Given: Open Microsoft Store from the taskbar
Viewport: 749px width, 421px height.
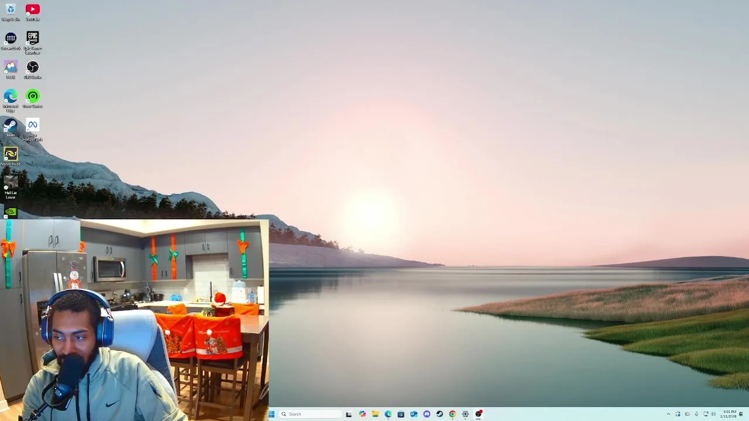Looking at the screenshot, I should click(x=401, y=414).
